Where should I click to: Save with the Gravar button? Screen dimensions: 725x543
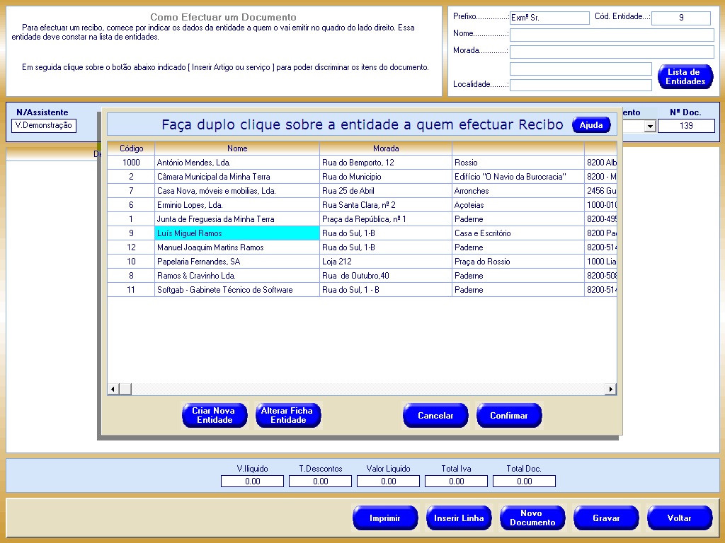click(605, 518)
